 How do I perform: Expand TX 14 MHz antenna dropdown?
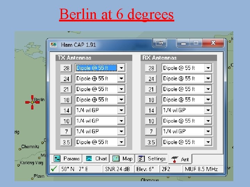coord(121,110)
